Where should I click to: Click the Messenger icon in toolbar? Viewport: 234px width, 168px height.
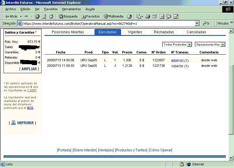click(169, 16)
